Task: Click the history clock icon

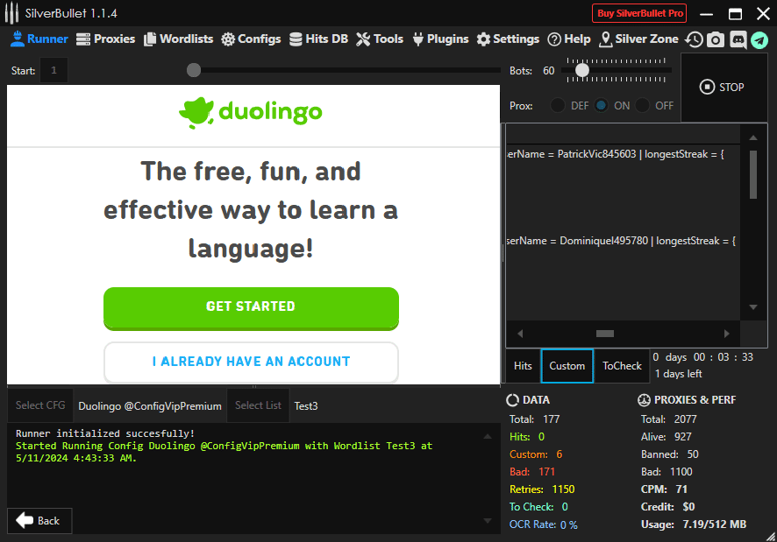Action: (694, 39)
